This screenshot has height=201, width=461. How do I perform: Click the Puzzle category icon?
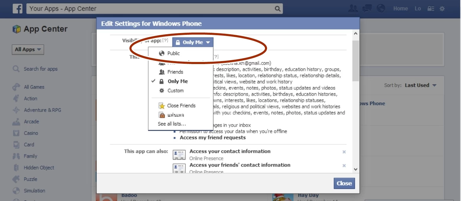tap(16, 179)
